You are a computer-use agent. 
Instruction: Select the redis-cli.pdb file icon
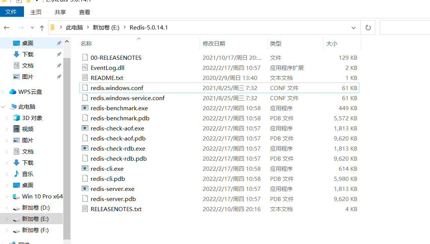tap(85, 179)
